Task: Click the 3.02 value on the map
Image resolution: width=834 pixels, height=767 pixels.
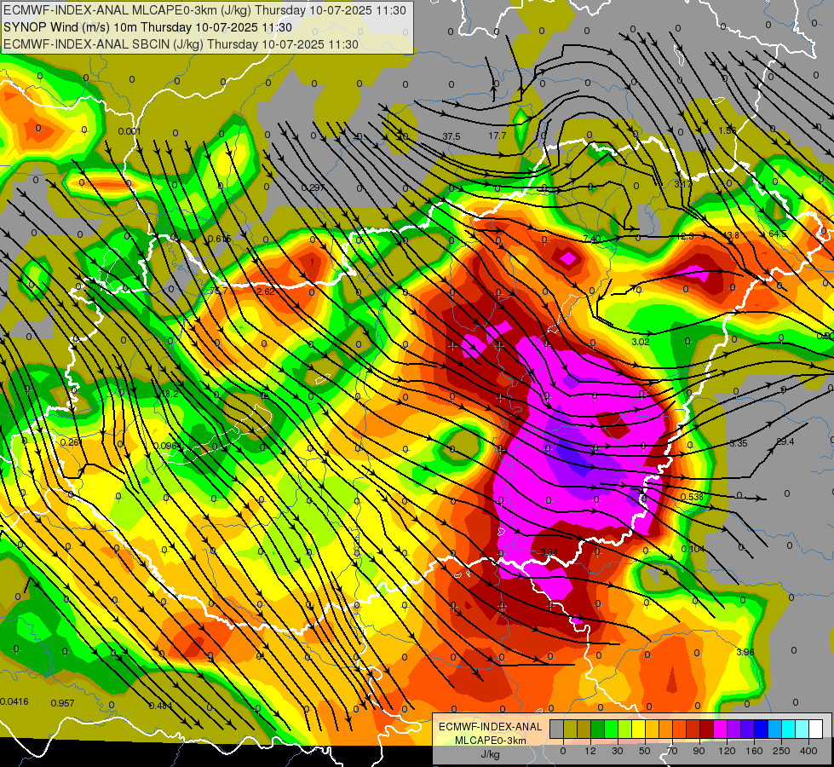Action: (641, 342)
